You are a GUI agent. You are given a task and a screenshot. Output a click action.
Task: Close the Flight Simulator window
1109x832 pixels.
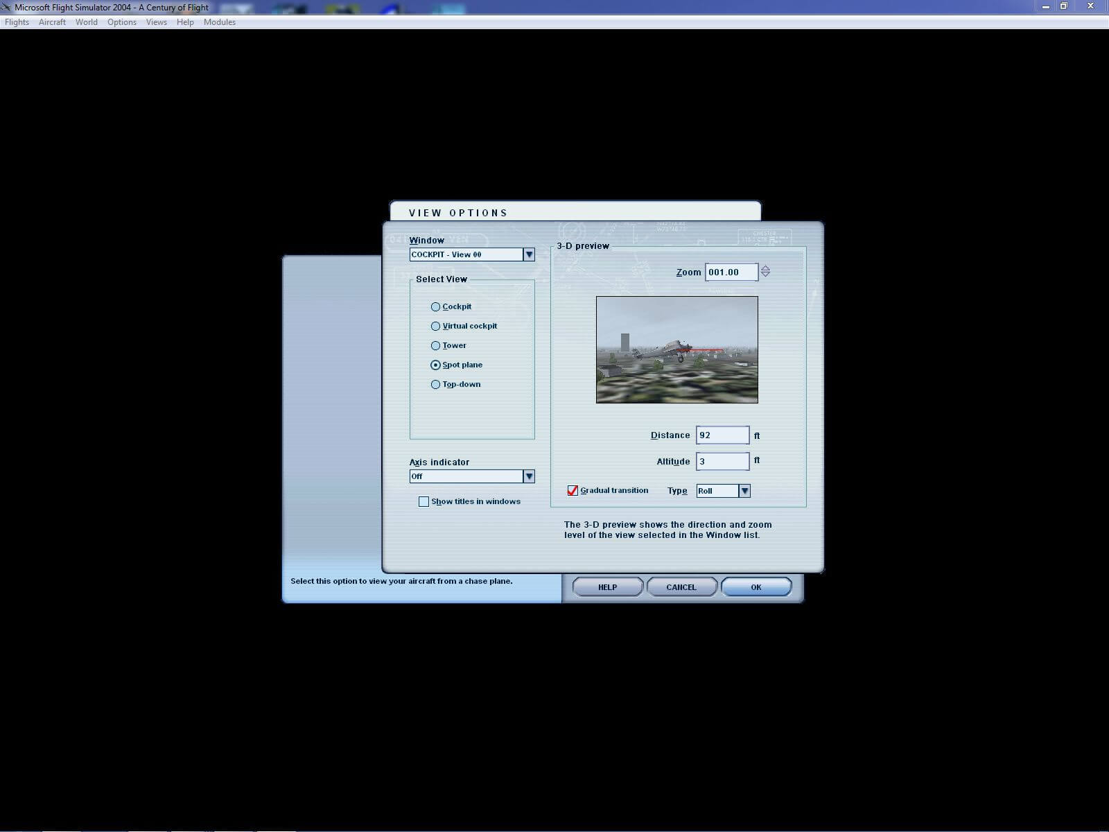coord(1090,6)
